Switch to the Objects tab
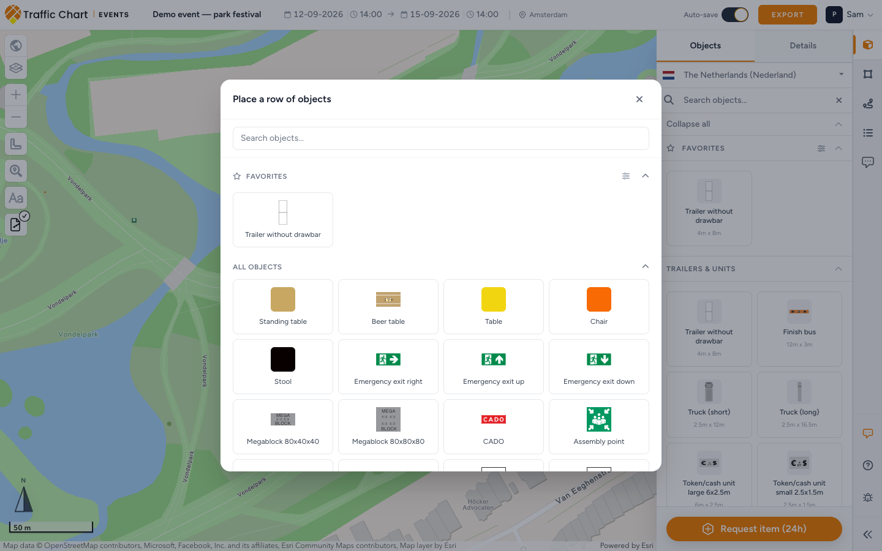 (706, 46)
